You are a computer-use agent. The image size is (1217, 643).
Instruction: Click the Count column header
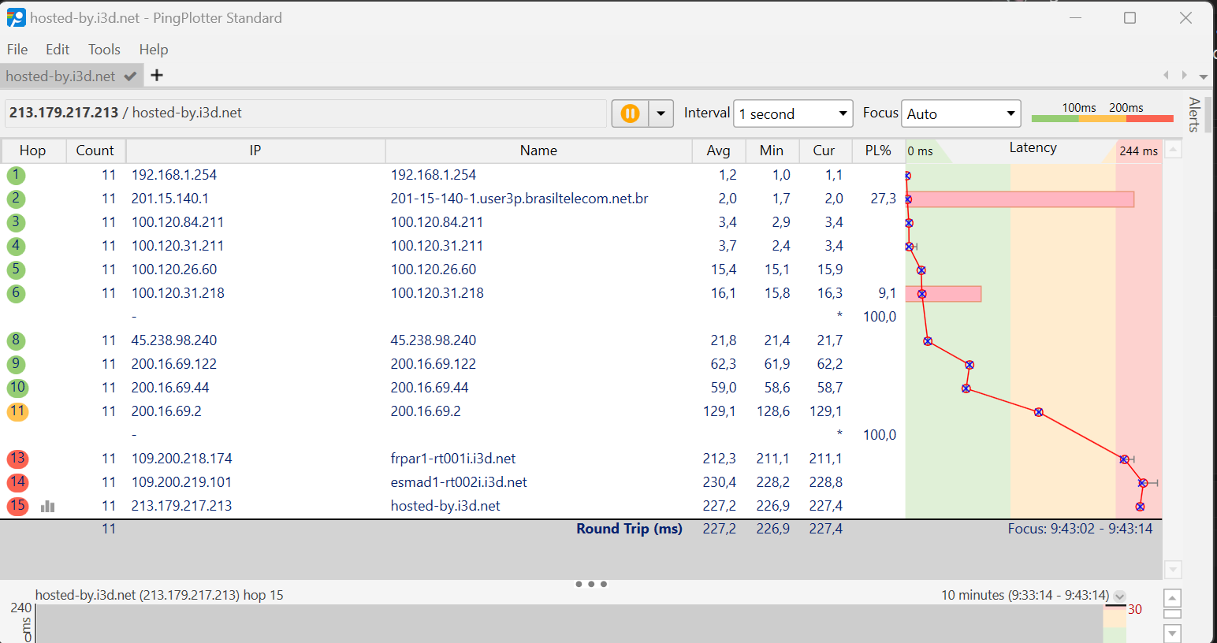(95, 151)
